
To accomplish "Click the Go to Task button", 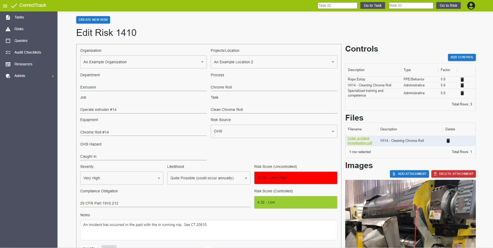I will click(x=373, y=6).
